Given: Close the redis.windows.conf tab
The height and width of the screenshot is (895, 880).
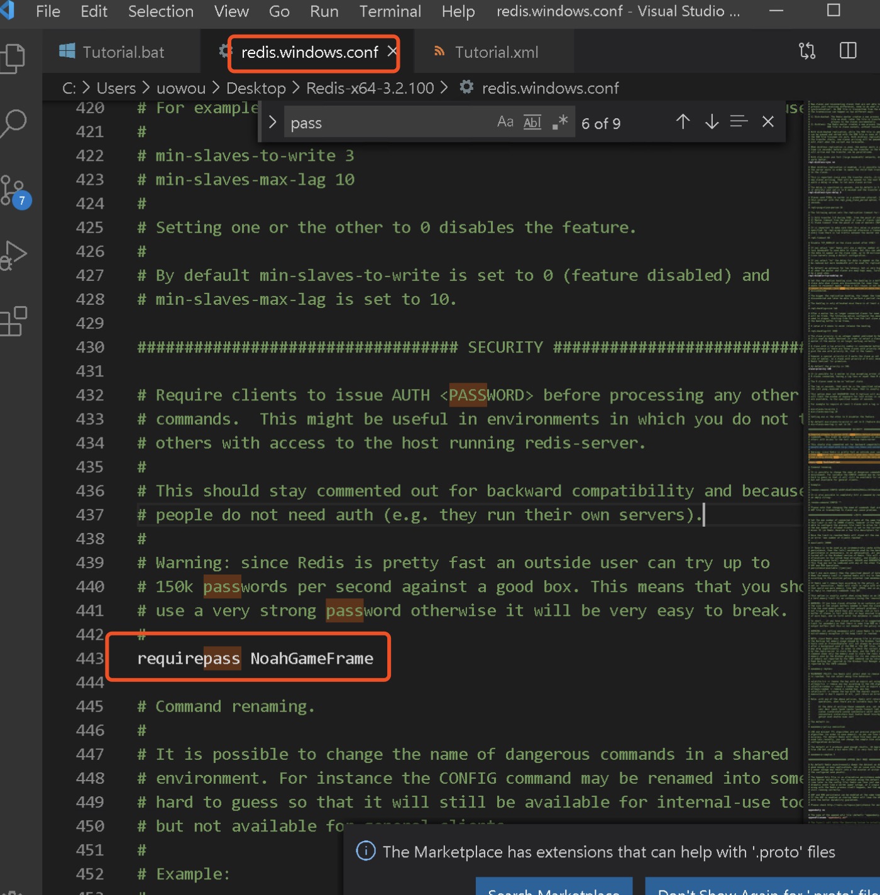Looking at the screenshot, I should click(392, 51).
